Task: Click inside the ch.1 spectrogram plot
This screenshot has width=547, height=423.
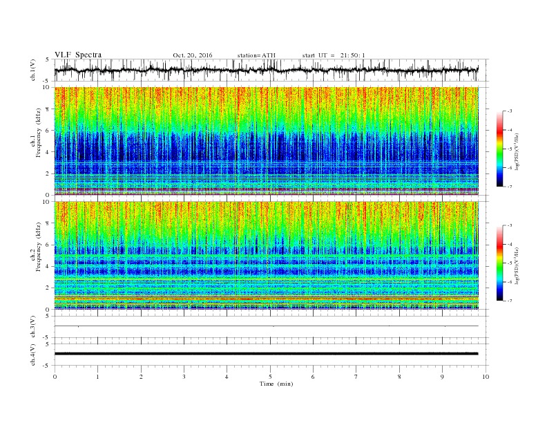Action: click(x=266, y=141)
